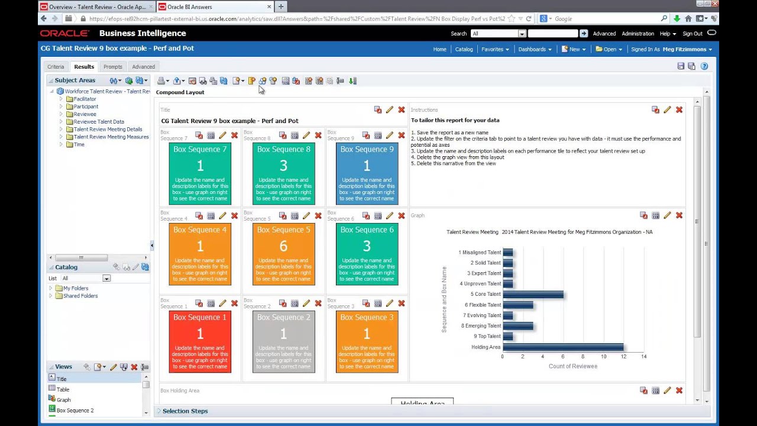Screen dimensions: 757x426
Task: Open a new browser tab
Action: tap(281, 7)
